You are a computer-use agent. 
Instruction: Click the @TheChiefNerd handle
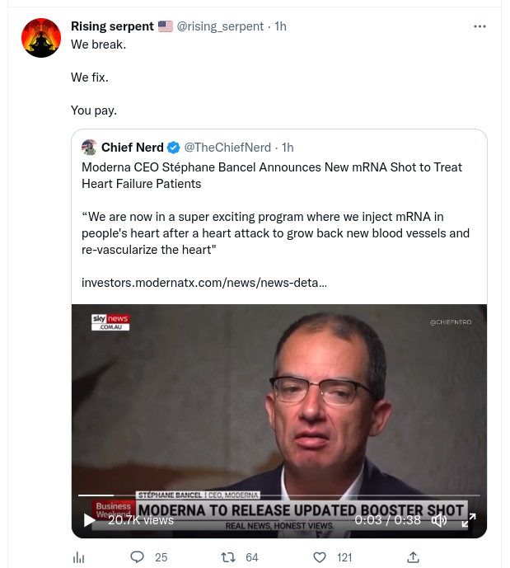[x=227, y=148]
